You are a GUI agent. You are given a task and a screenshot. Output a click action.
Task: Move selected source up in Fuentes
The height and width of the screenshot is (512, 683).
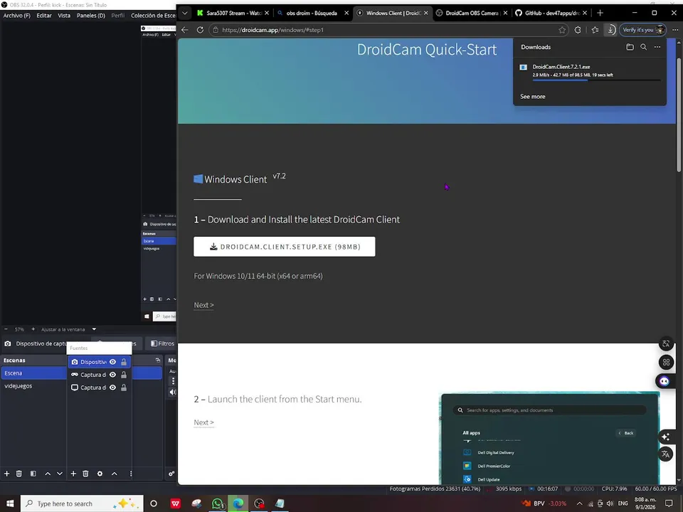(x=115, y=474)
